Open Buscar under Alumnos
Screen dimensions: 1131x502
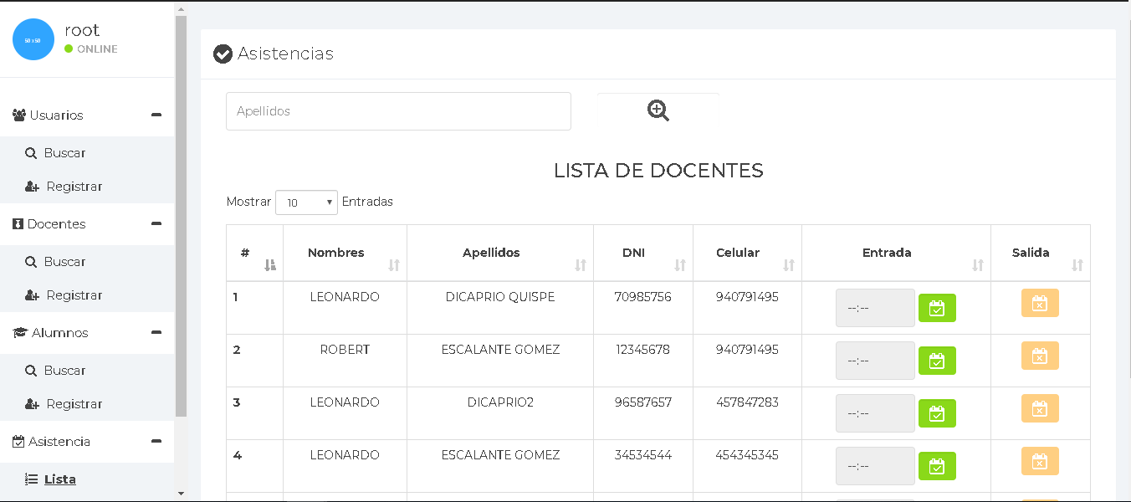pyautogui.click(x=64, y=371)
